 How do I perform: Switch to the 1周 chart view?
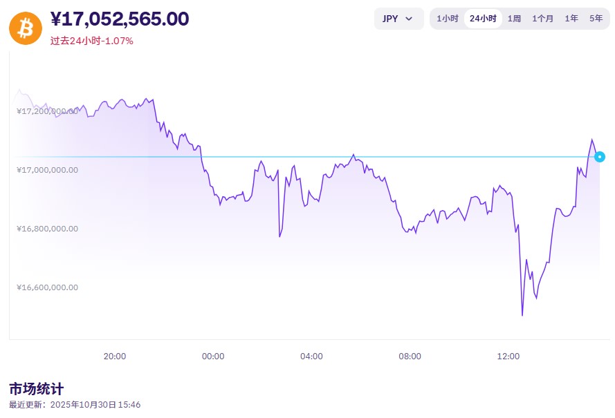(514, 19)
